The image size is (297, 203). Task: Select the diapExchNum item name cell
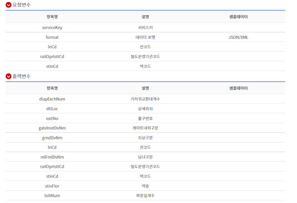[x=52, y=99]
